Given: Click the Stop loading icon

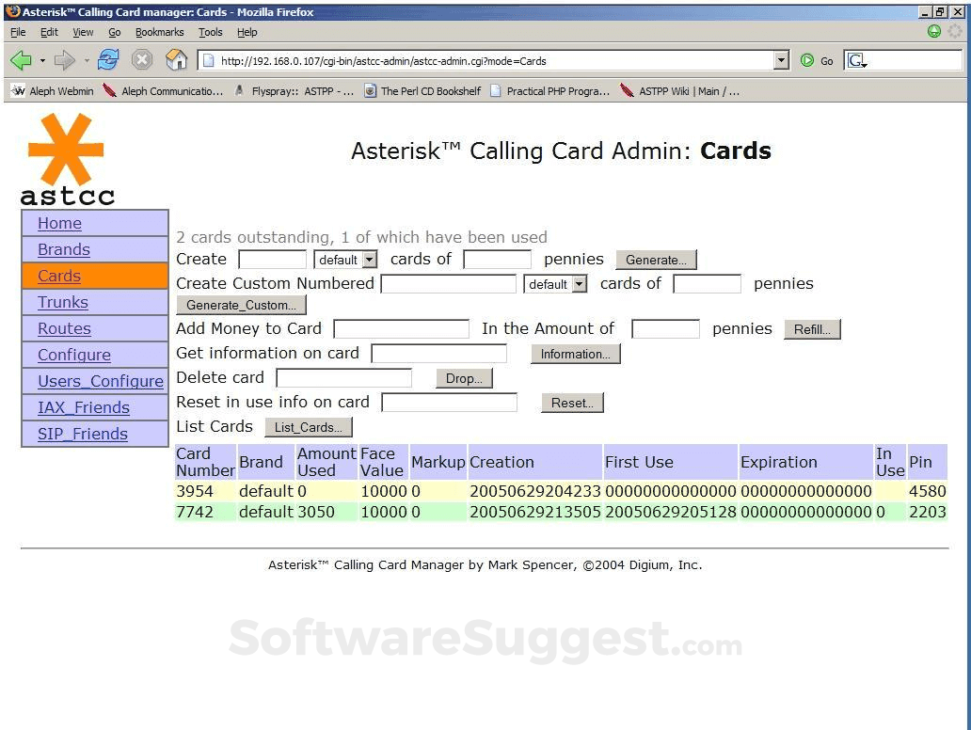Looking at the screenshot, I should click(x=142, y=59).
